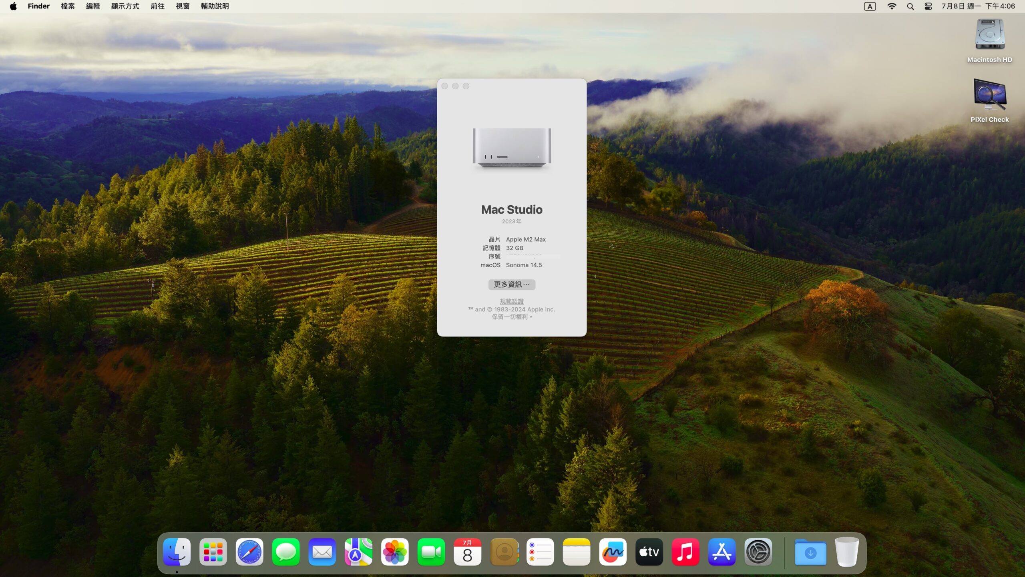Open the 顯示方式 menu
The image size is (1025, 577).
125,6
